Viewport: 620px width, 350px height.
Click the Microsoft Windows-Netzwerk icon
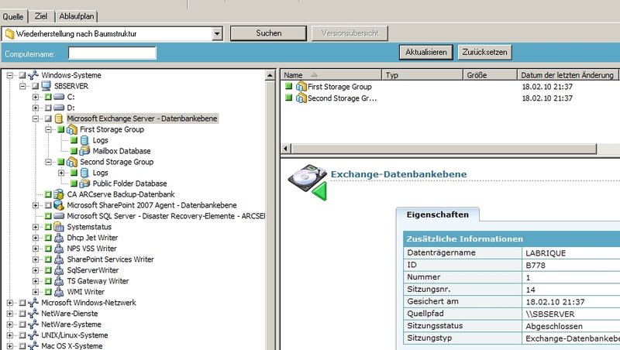click(33, 303)
